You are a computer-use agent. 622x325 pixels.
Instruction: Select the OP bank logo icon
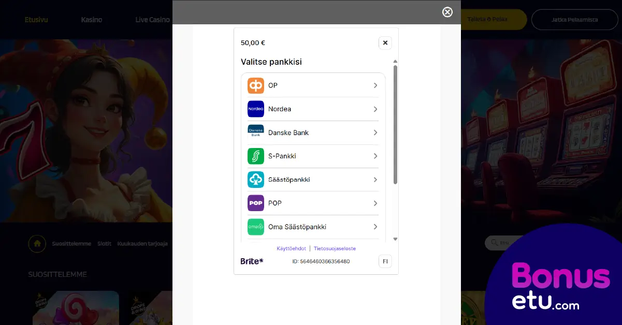256,85
